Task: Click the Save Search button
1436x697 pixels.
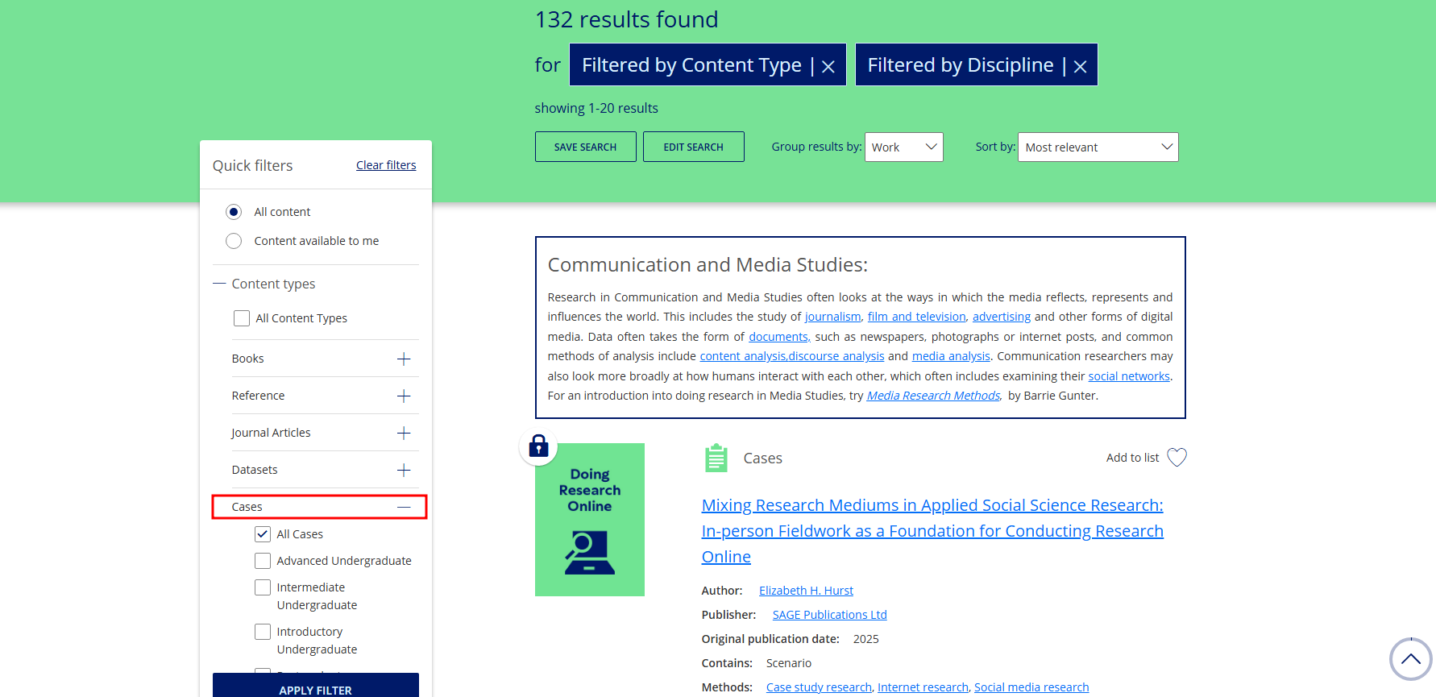Action: [585, 147]
